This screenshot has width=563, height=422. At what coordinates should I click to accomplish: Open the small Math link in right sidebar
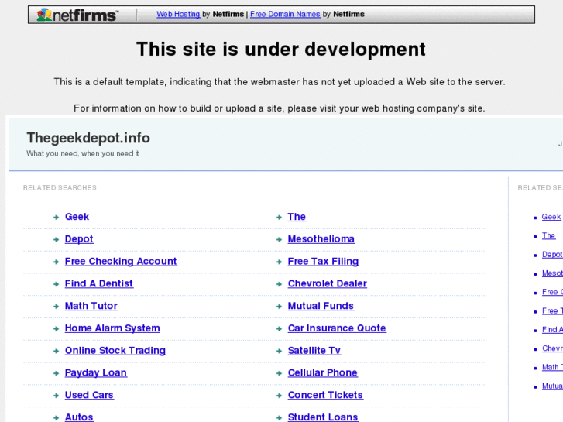coord(552,367)
